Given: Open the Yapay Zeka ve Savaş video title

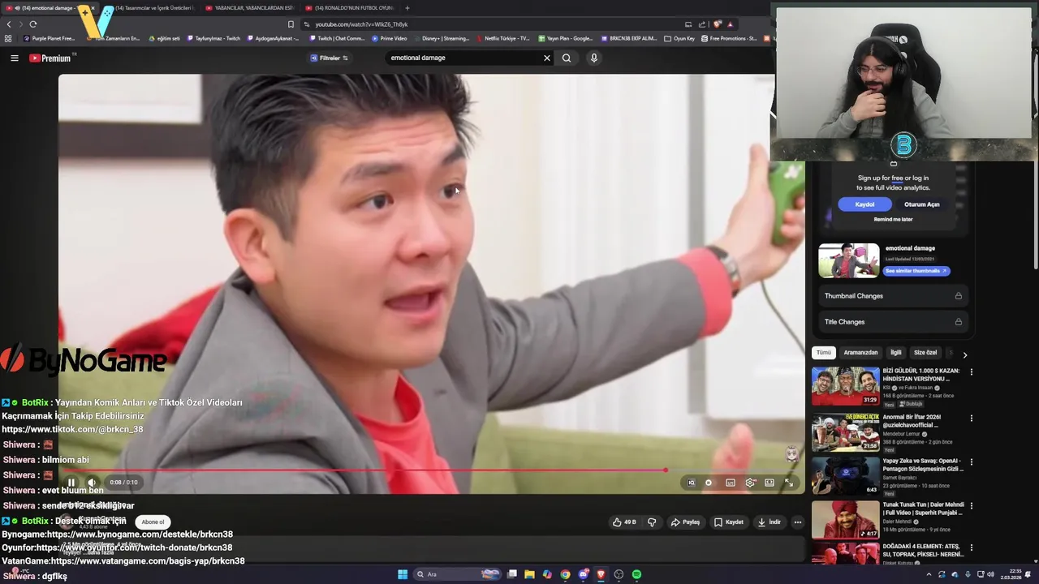Looking at the screenshot, I should [x=923, y=465].
